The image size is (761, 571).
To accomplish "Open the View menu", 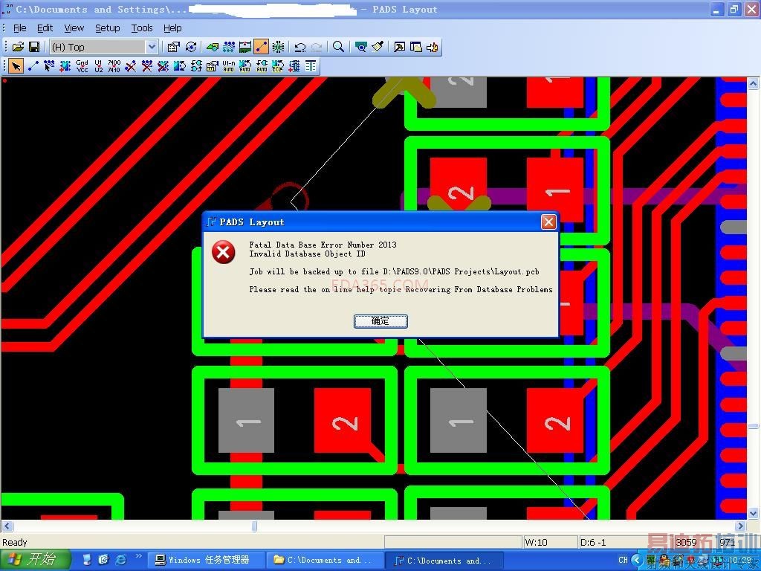I will (x=74, y=28).
